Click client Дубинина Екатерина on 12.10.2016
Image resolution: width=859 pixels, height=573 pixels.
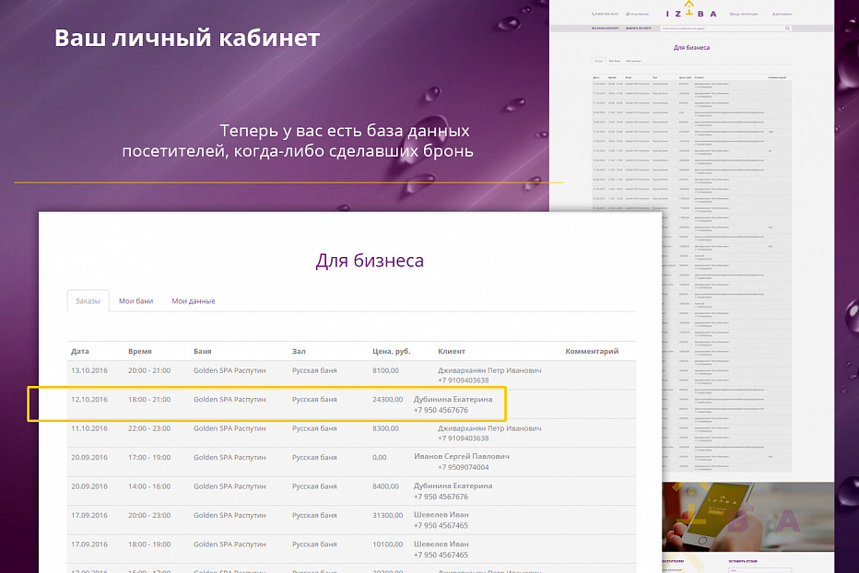(x=453, y=399)
